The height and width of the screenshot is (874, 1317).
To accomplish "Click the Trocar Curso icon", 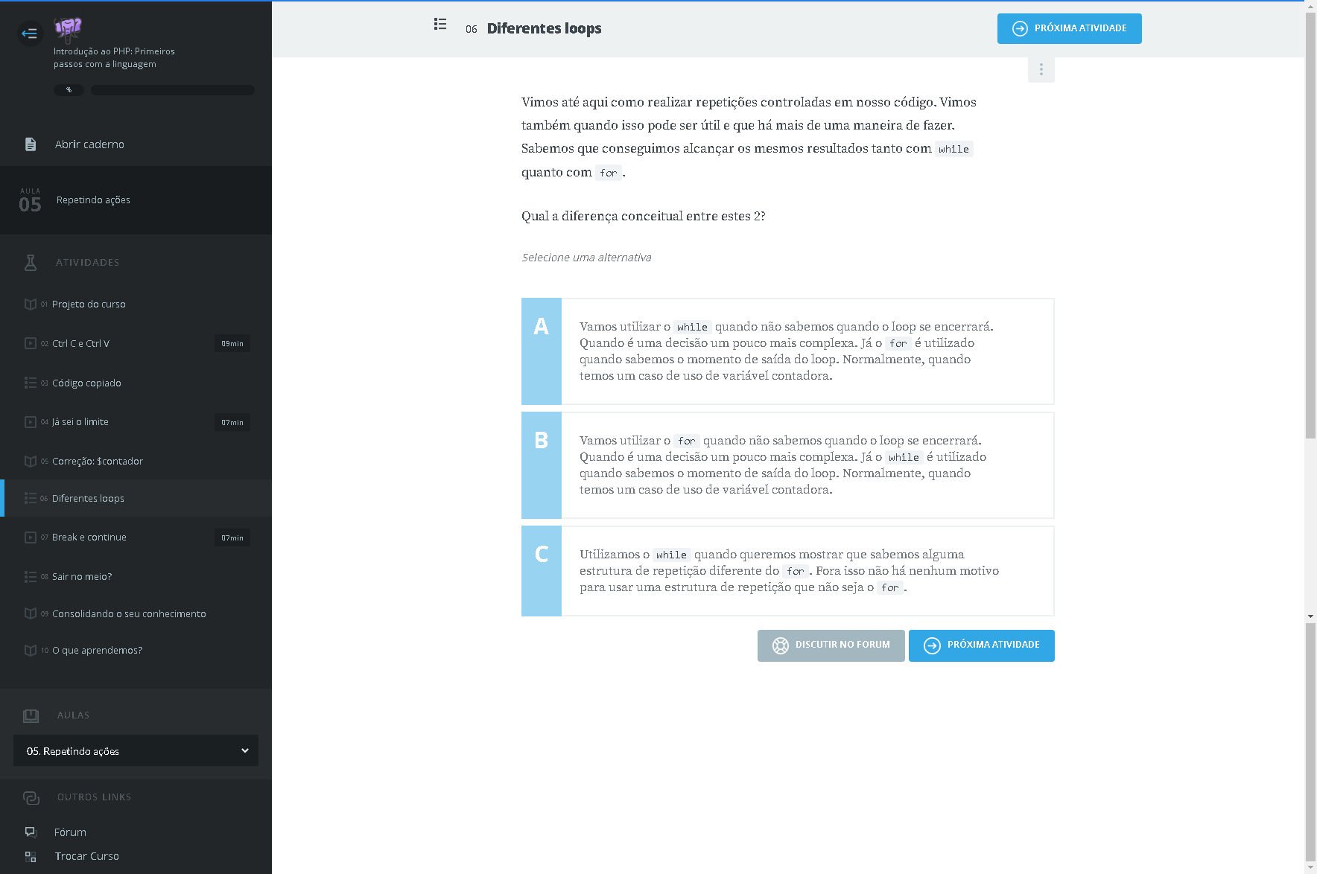I will click(x=31, y=856).
